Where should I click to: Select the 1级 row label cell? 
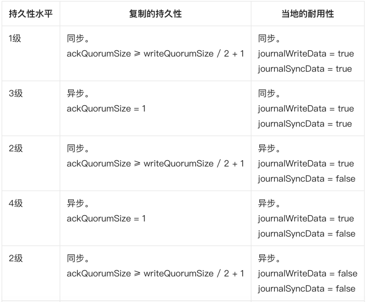coord(15,39)
